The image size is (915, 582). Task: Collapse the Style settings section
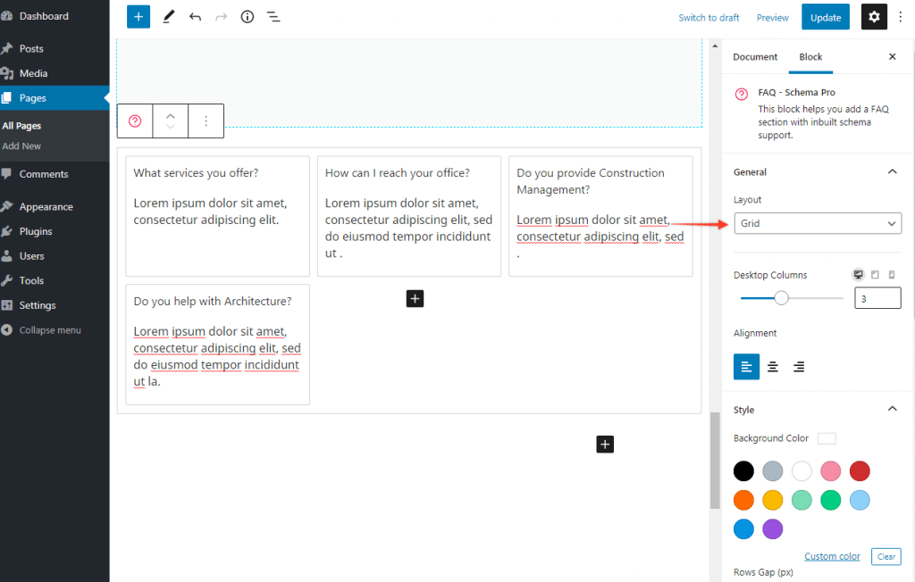(x=892, y=409)
